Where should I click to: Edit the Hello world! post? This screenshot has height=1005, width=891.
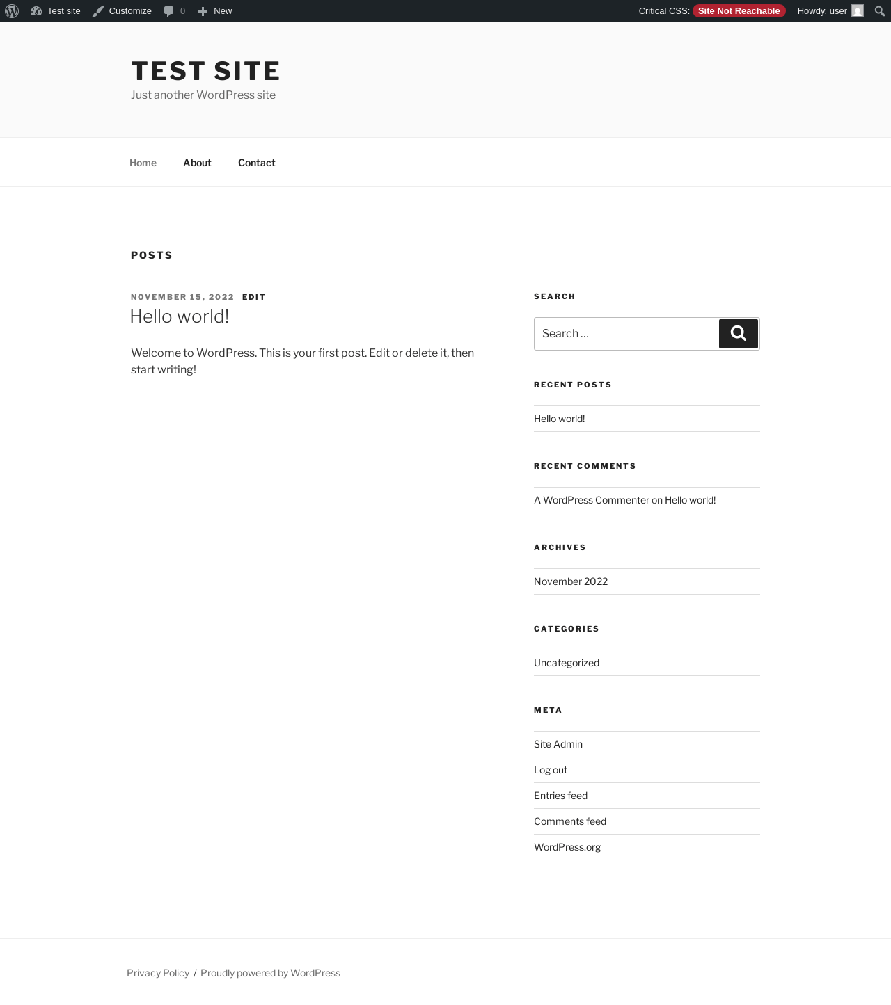254,297
